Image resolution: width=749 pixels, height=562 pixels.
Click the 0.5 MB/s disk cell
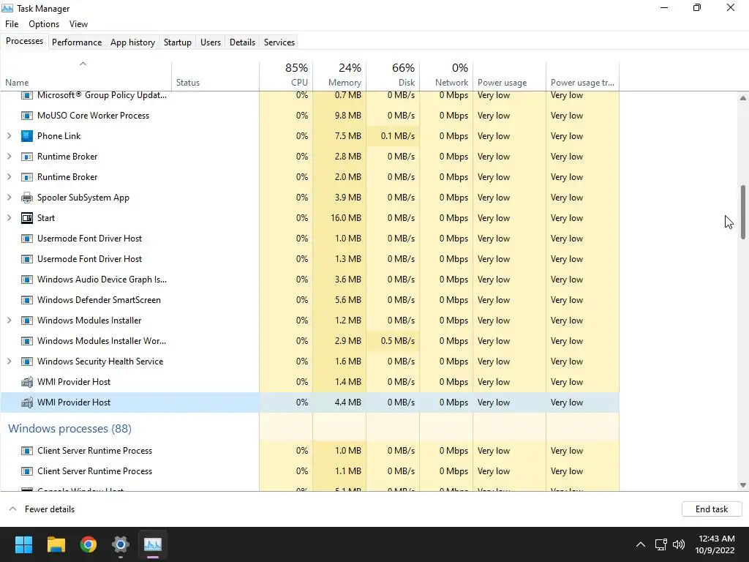point(393,341)
